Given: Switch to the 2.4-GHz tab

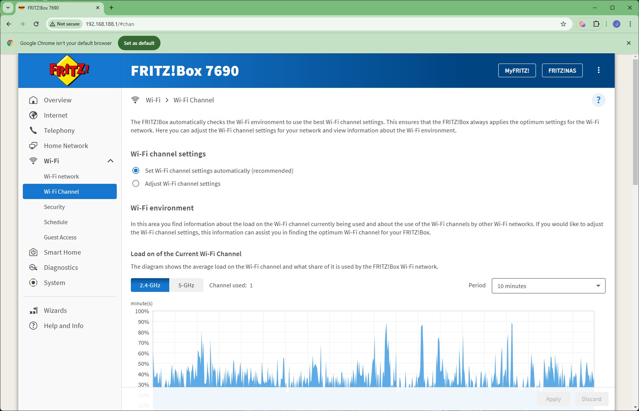Looking at the screenshot, I should pyautogui.click(x=150, y=285).
